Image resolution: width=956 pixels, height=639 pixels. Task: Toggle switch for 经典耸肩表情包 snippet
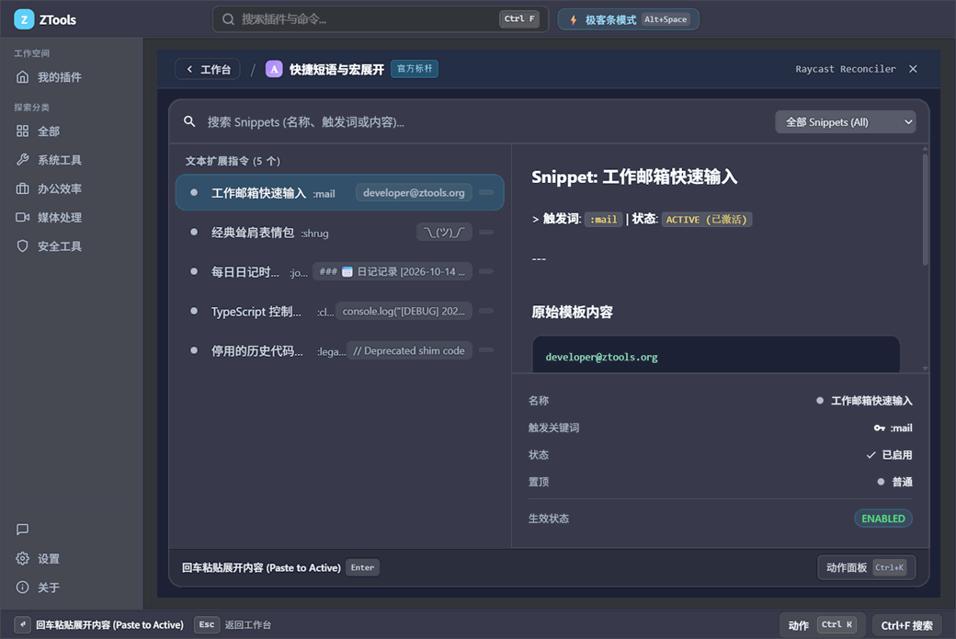(x=486, y=233)
